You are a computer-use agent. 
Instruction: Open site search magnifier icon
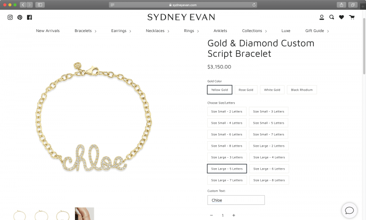point(331,17)
